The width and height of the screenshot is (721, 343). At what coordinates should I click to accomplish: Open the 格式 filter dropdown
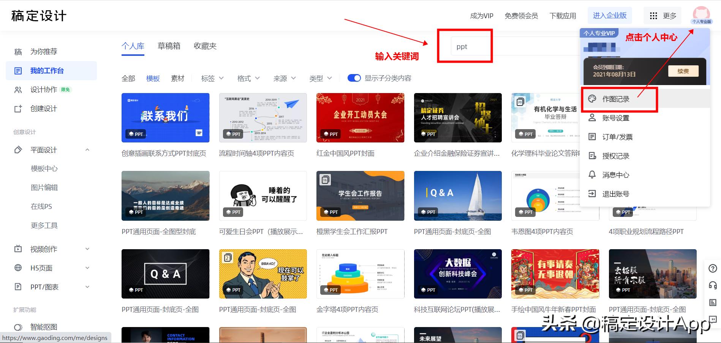247,78
